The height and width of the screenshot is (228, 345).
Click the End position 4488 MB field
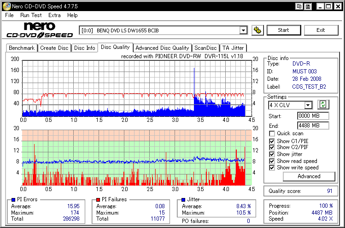(x=313, y=126)
